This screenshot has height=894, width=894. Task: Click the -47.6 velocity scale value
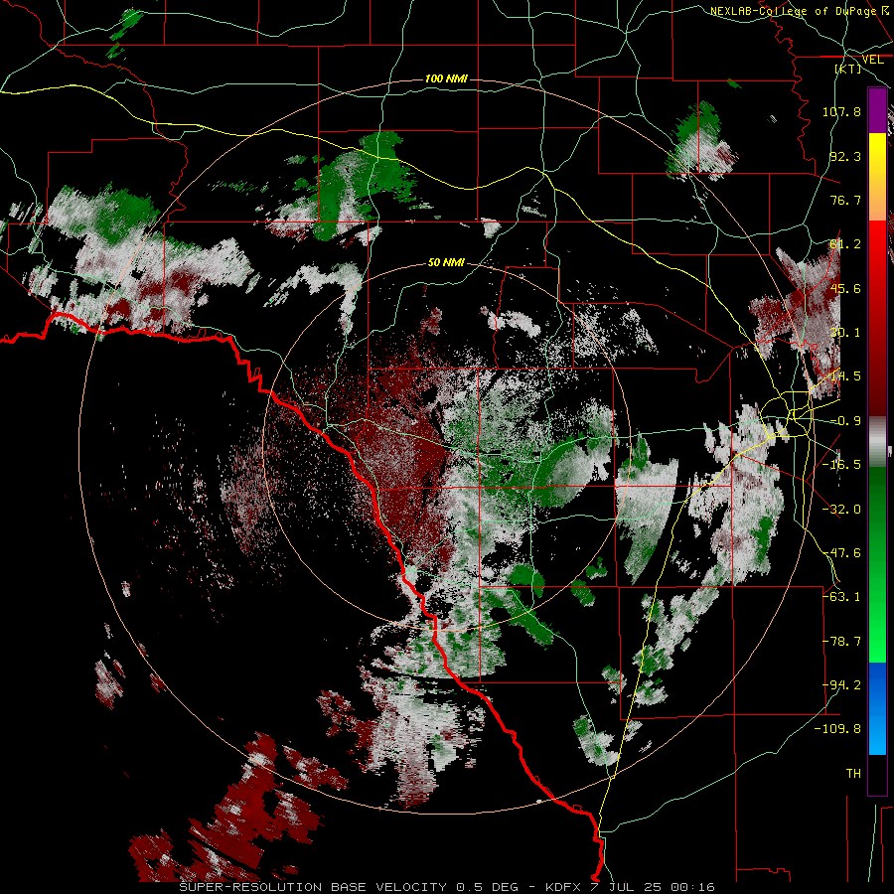841,553
